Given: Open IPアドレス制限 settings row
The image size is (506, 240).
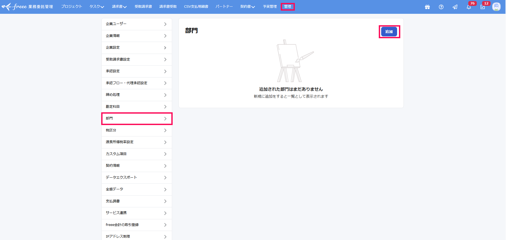Looking at the screenshot, I should (x=137, y=236).
